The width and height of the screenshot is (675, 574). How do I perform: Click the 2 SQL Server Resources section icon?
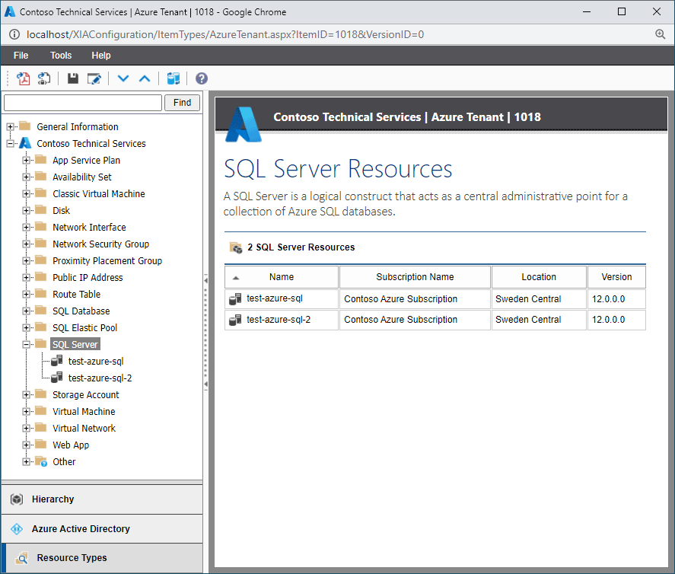pyautogui.click(x=236, y=247)
